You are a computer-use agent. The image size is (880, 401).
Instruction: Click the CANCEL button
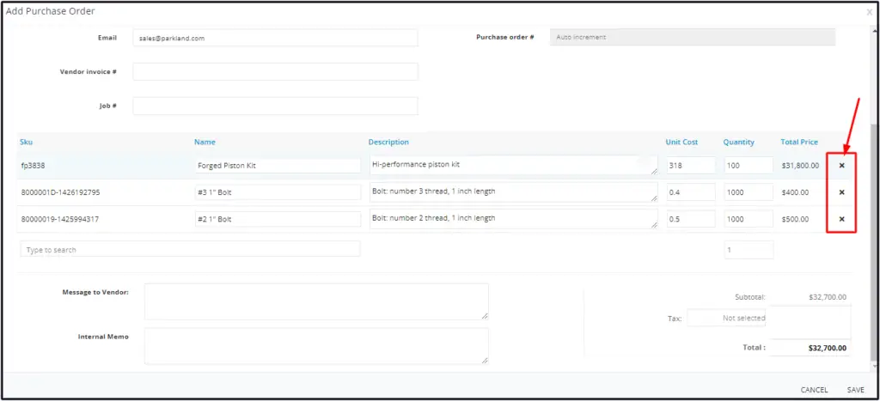814,390
